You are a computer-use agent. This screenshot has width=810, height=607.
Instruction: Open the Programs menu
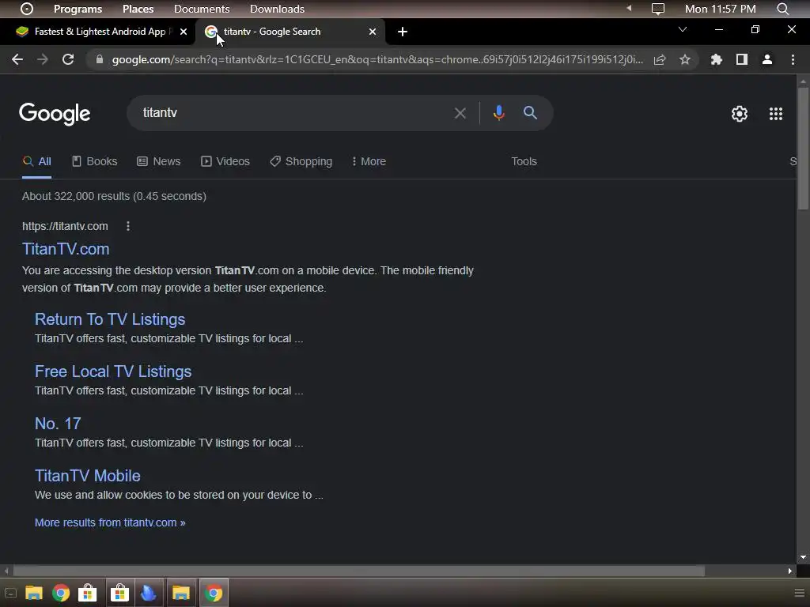pos(78,9)
